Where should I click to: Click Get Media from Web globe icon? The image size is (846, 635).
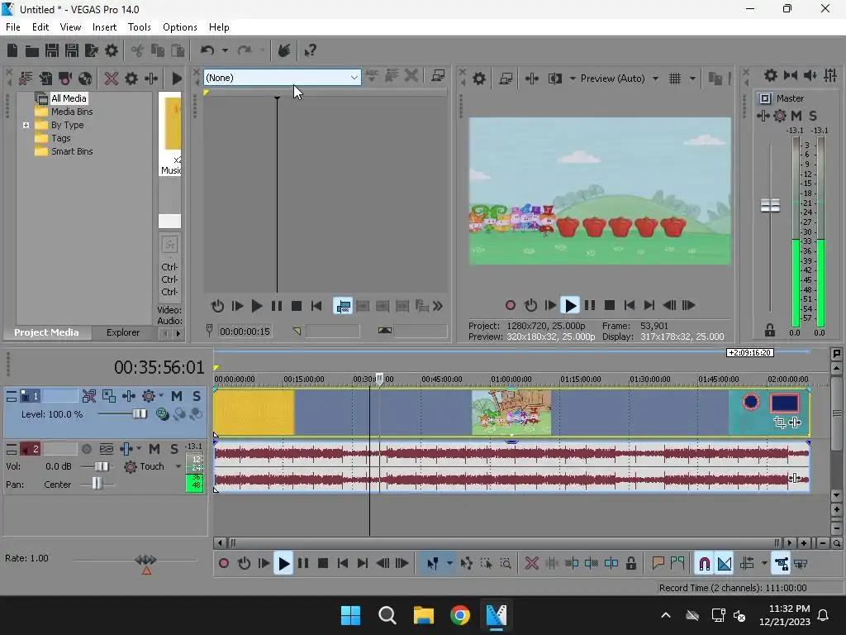click(x=85, y=79)
